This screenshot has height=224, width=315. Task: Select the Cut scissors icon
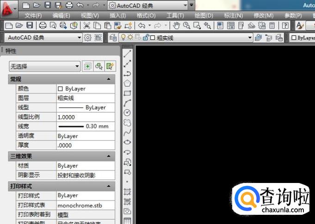[87, 25]
